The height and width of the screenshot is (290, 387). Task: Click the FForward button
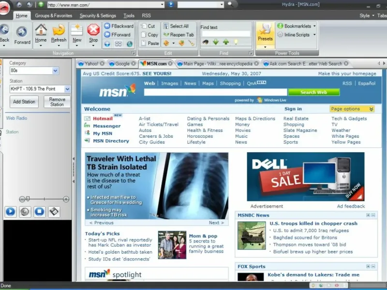click(x=117, y=34)
